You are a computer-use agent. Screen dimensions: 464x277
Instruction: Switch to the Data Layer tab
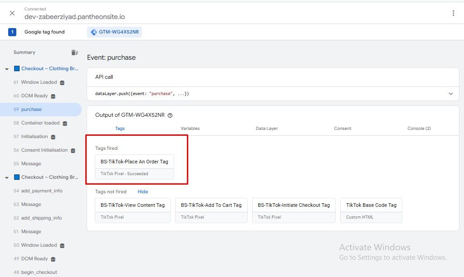click(267, 129)
